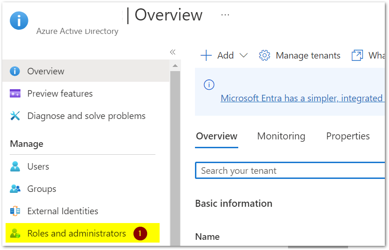Screen dimensions: 389x250
Task: Click the Azure Active Directory info icon
Action: [x=19, y=20]
